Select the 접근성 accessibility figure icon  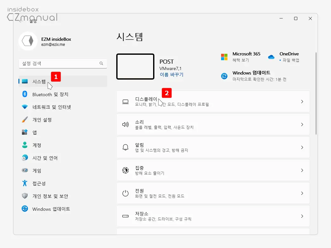coord(25,183)
